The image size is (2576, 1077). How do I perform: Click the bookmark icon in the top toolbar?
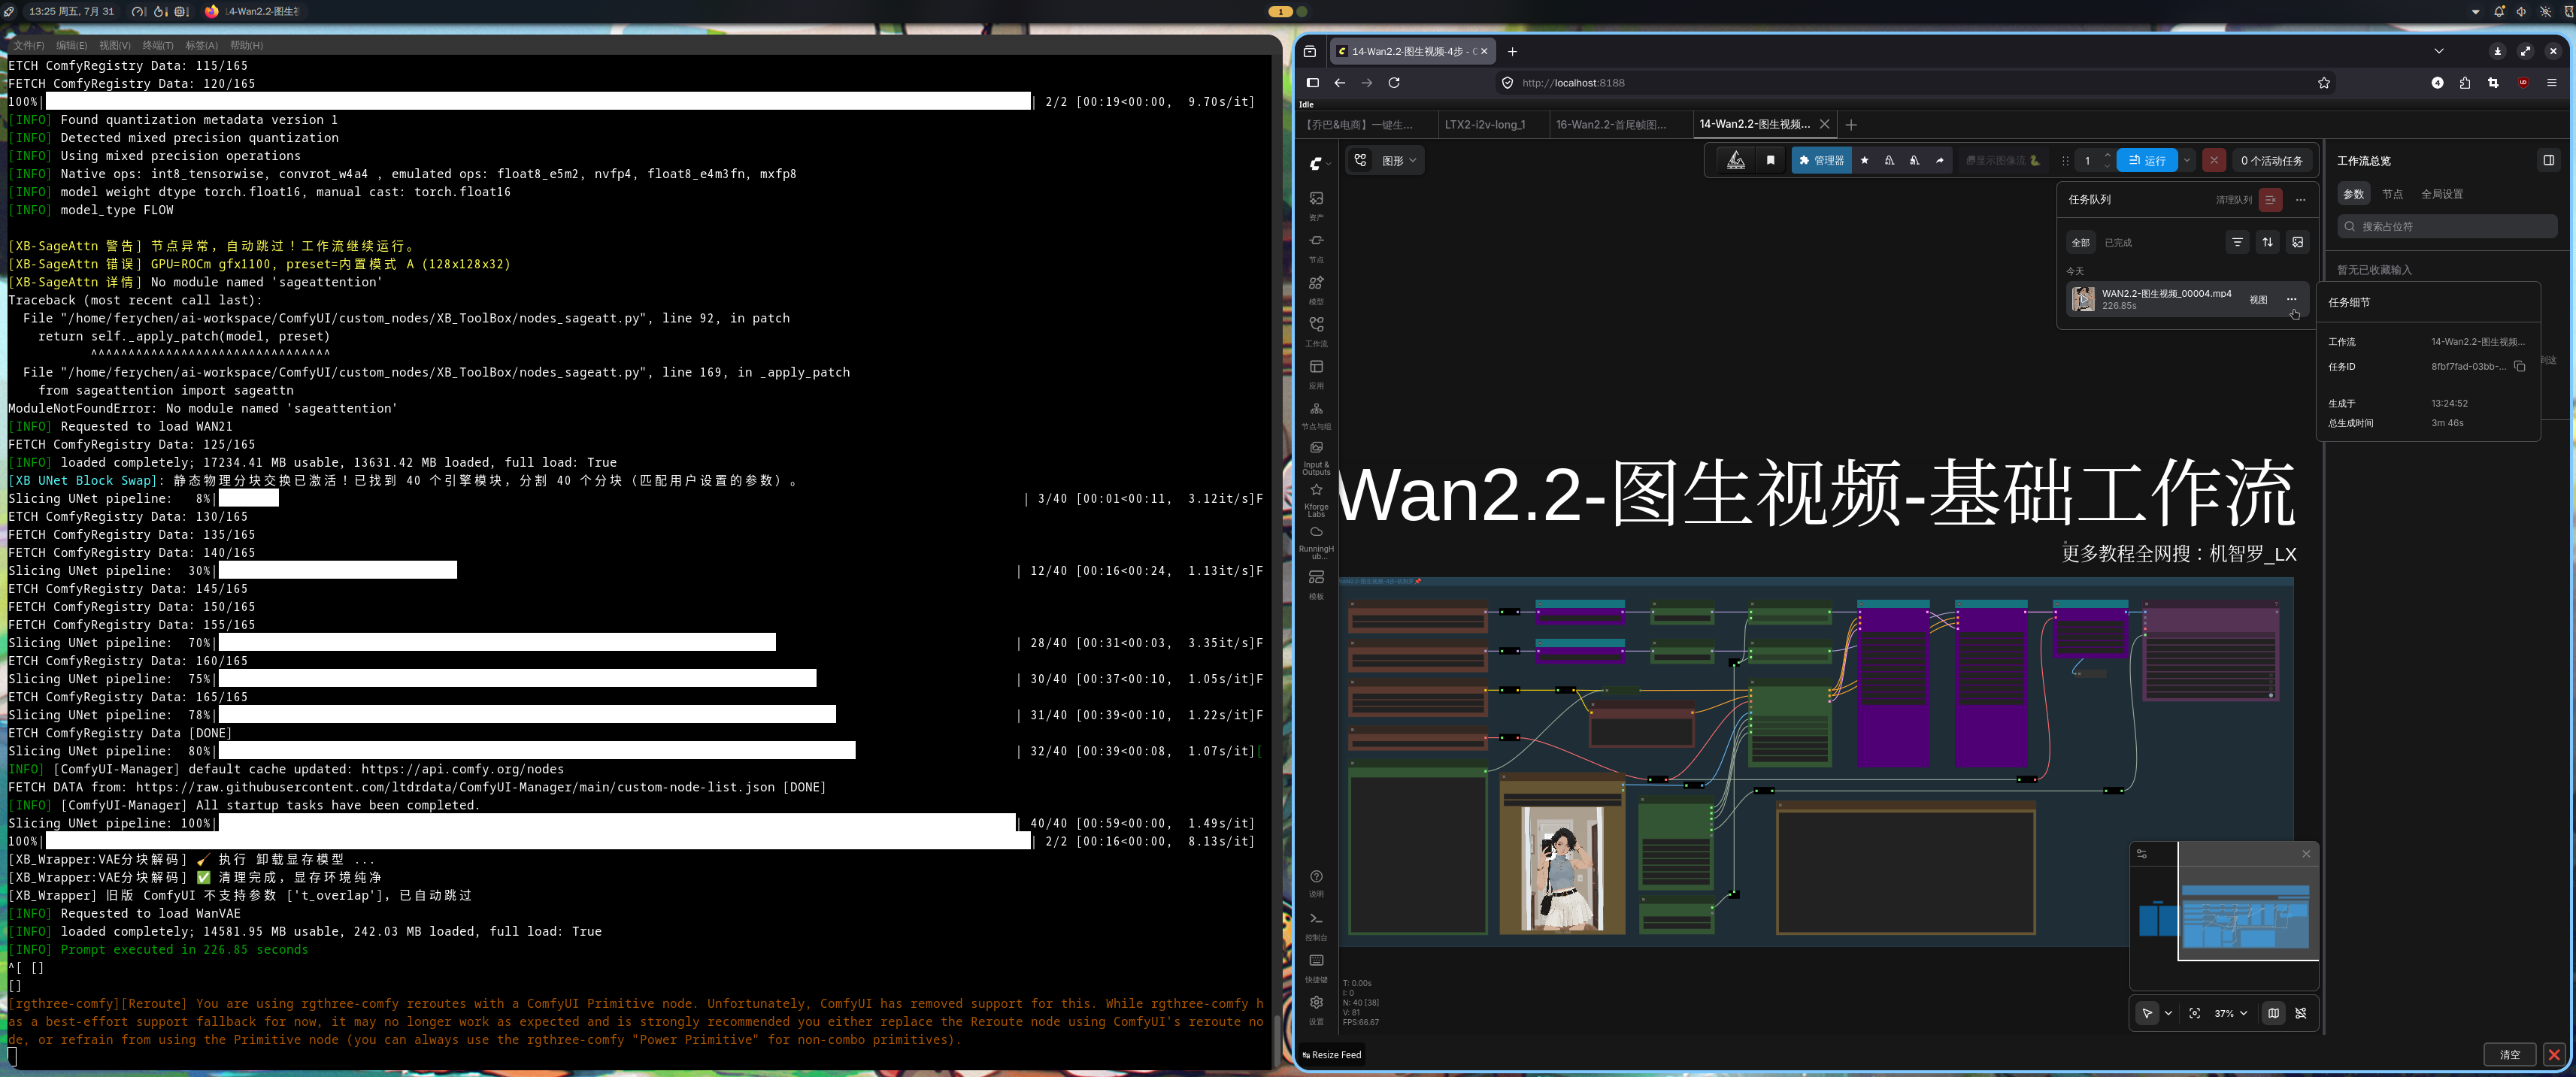click(x=1770, y=160)
